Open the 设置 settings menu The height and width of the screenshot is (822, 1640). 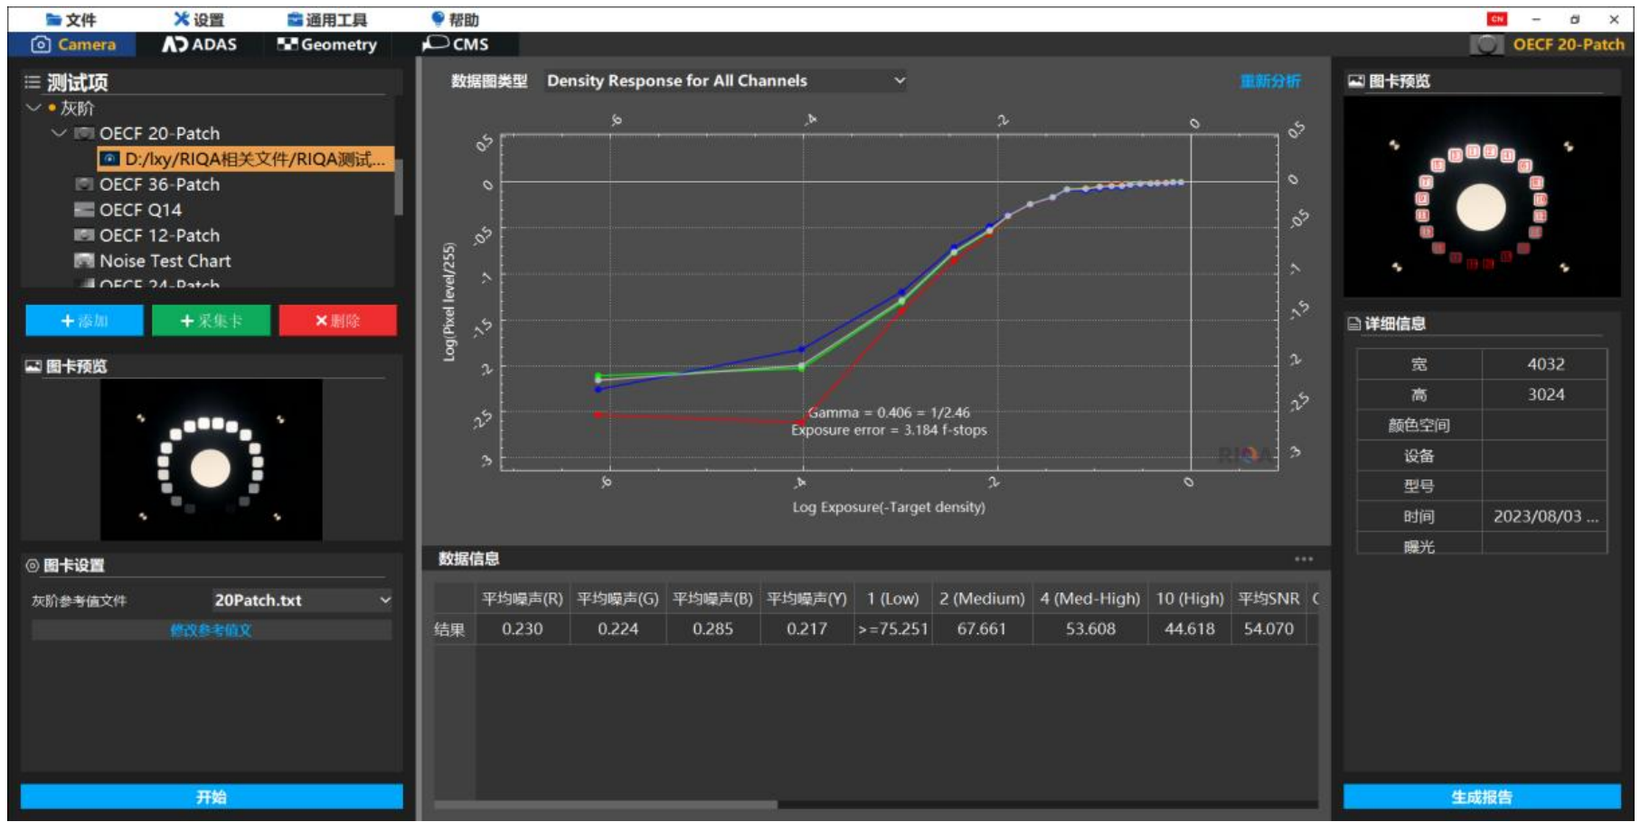pos(199,19)
